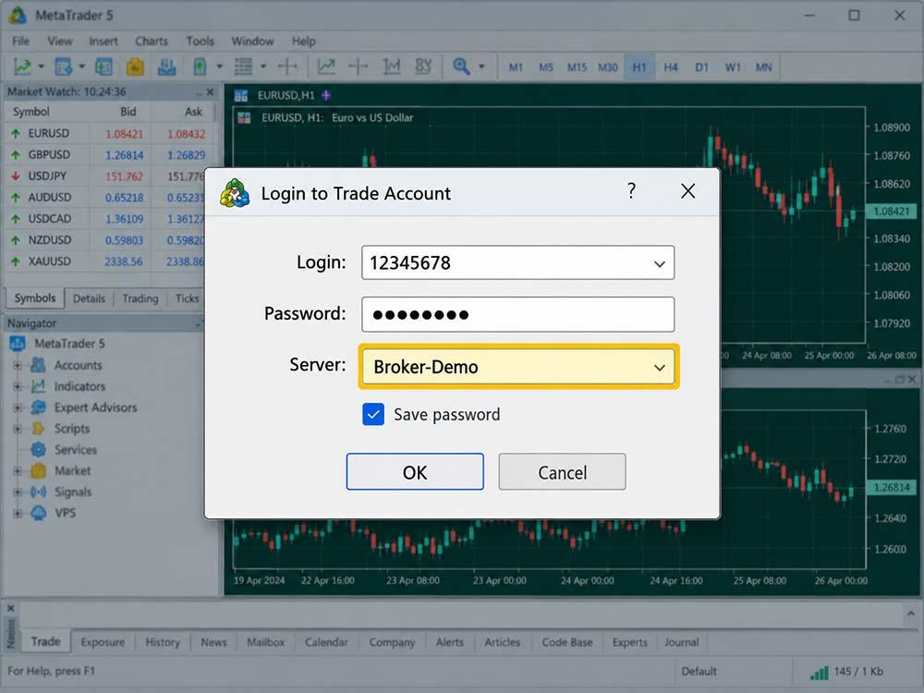Click the Scripts icon in Navigator
924x693 pixels.
coord(38,429)
